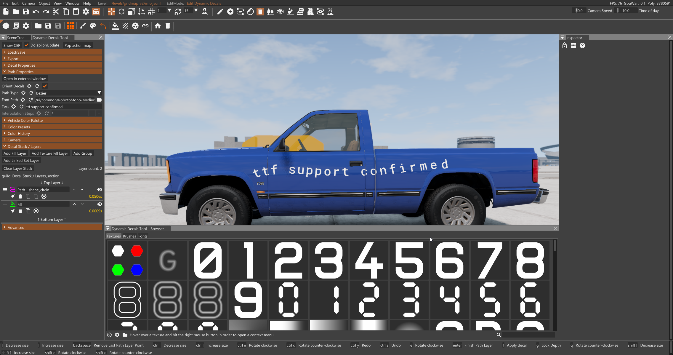This screenshot has height=355, width=673.
Task: Open the Path Type Bezier dropdown
Action: (x=68, y=93)
